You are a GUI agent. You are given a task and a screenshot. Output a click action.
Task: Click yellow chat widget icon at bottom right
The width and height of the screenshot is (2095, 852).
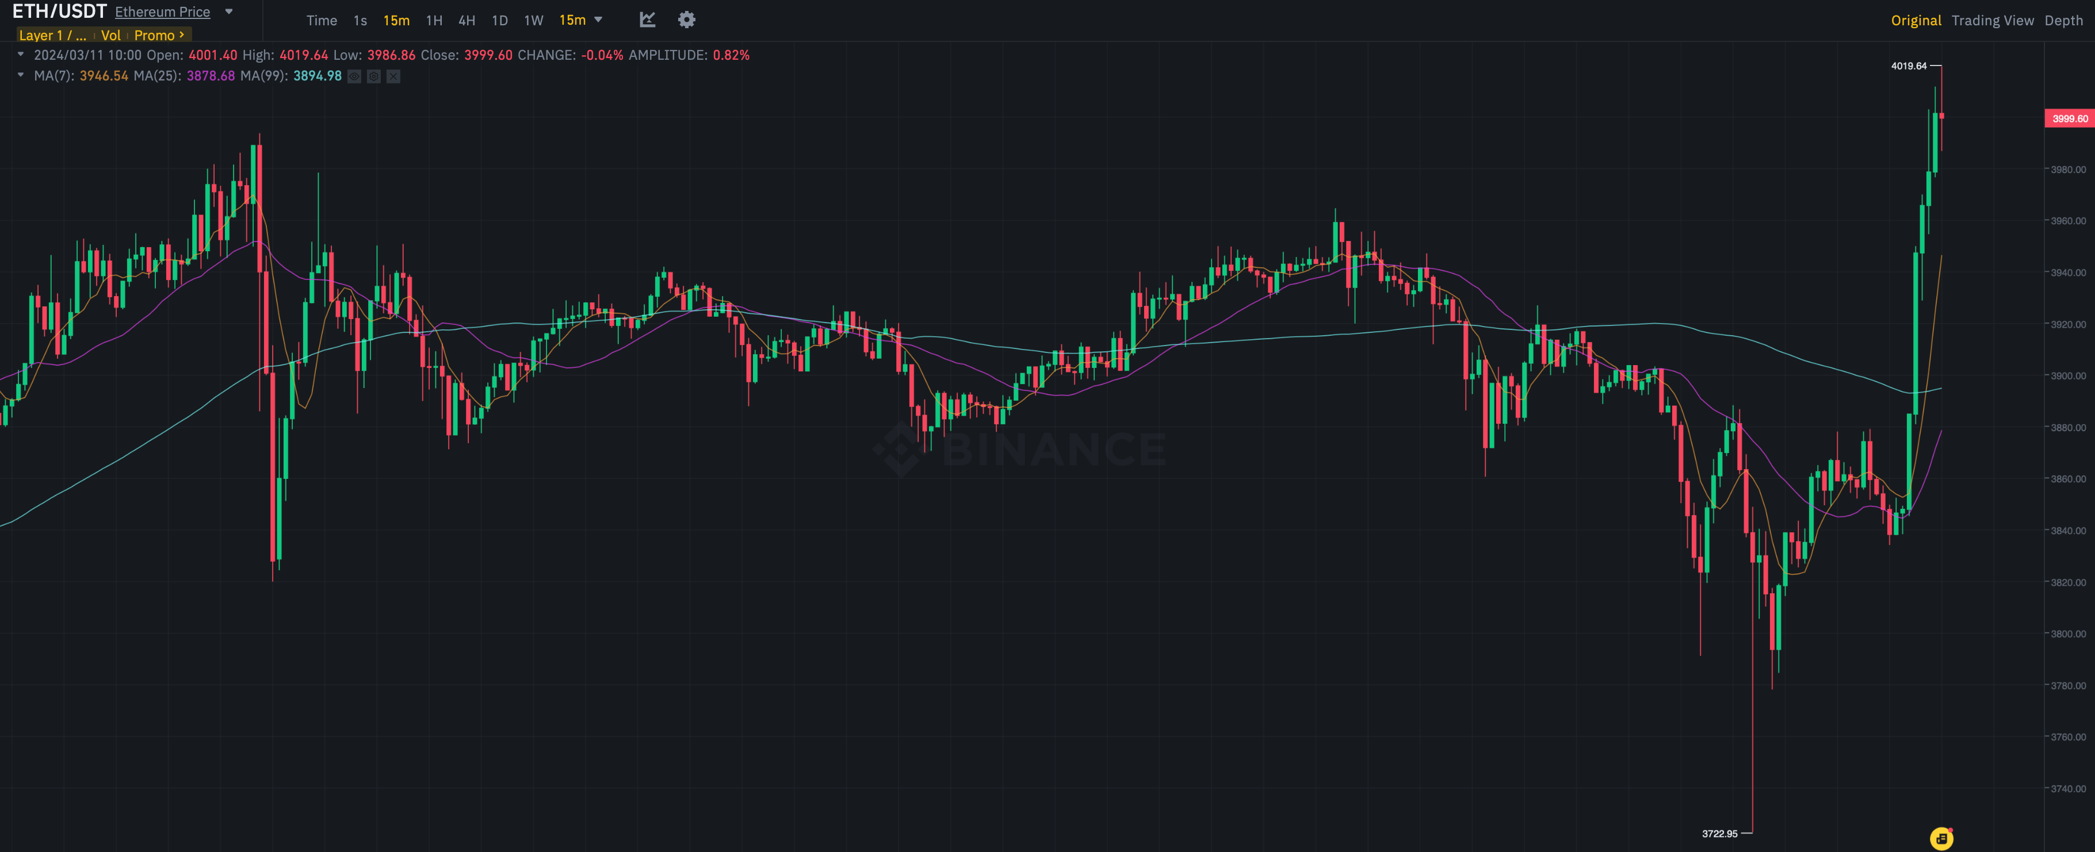tap(1941, 838)
